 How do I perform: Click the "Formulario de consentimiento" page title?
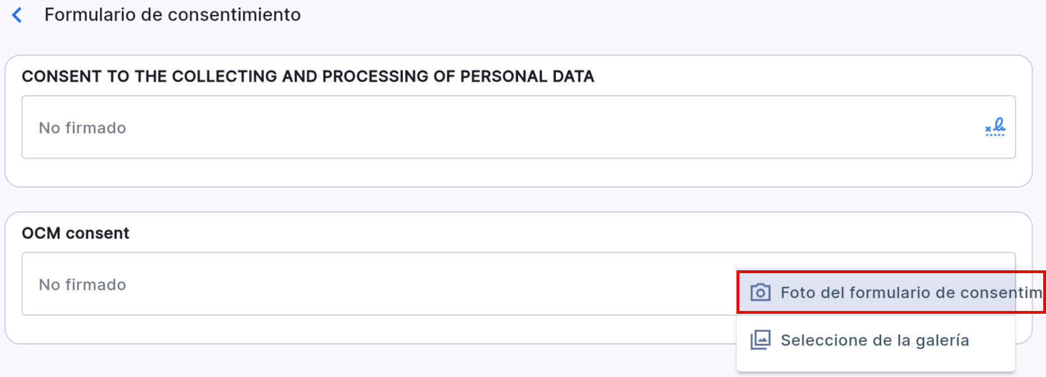[x=172, y=15]
